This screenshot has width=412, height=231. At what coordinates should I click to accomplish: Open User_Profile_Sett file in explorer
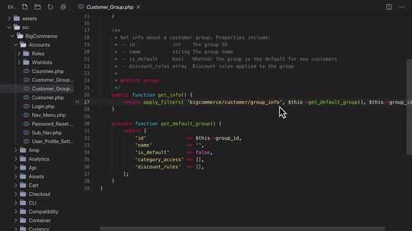tap(52, 141)
